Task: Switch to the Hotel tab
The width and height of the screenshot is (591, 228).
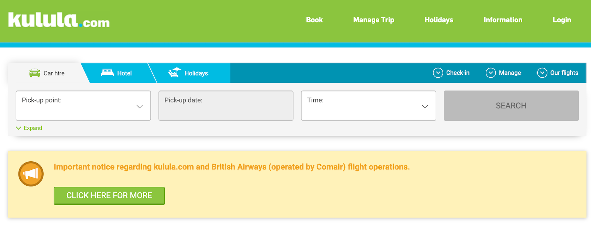Action: click(124, 73)
